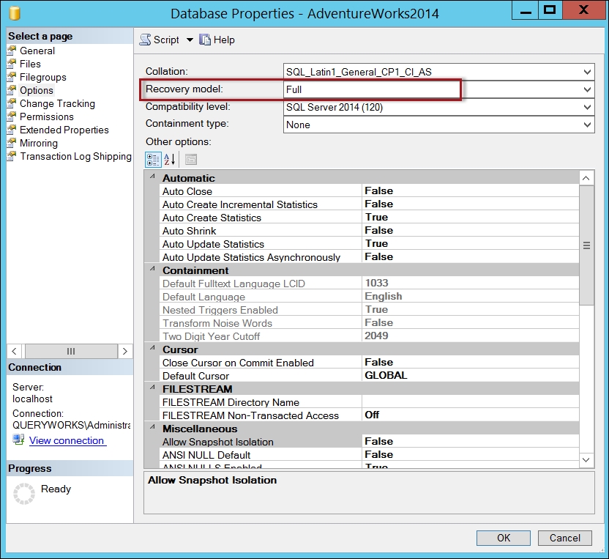
Task: Open the Recovery model dropdown
Action: point(587,89)
